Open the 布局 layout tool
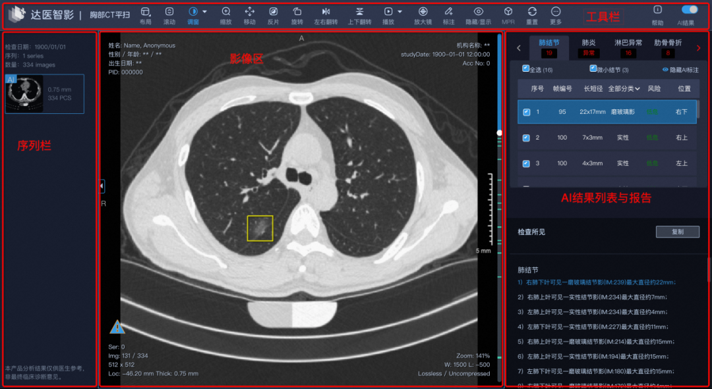Screen dimensions: 712x389 coord(145,12)
